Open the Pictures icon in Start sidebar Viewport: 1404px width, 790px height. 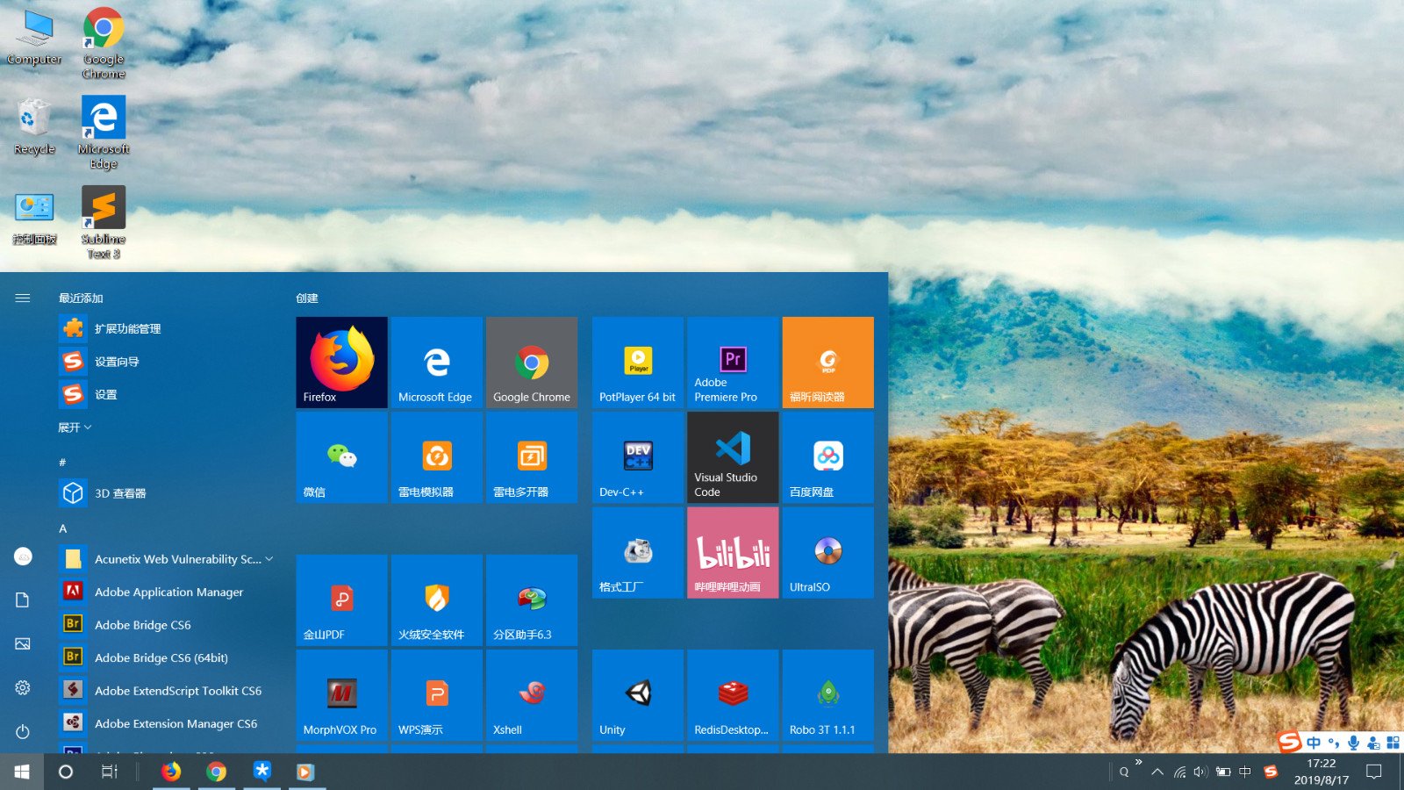pos(22,643)
